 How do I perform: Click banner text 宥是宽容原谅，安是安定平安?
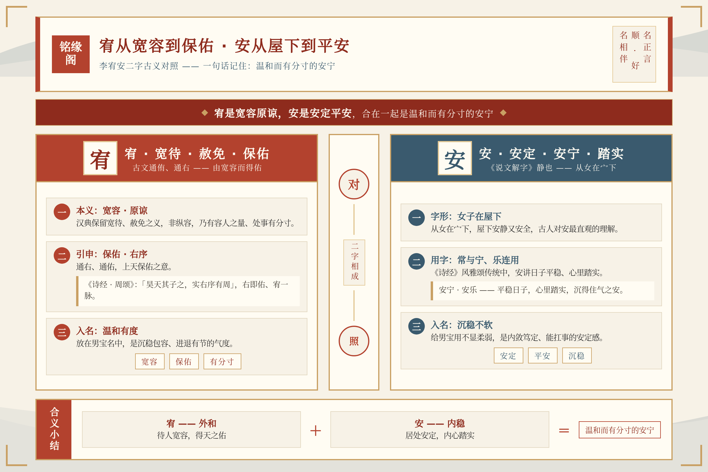283,113
